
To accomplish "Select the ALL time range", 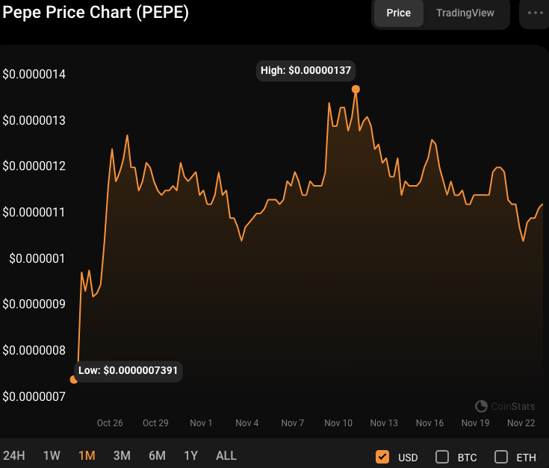I will click(x=226, y=455).
